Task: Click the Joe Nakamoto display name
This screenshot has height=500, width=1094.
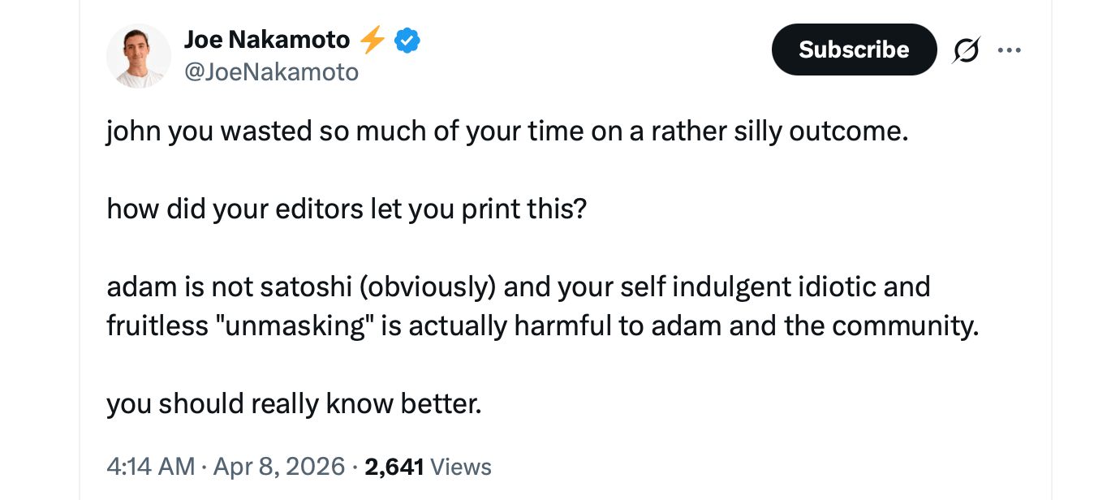Action: [x=266, y=39]
